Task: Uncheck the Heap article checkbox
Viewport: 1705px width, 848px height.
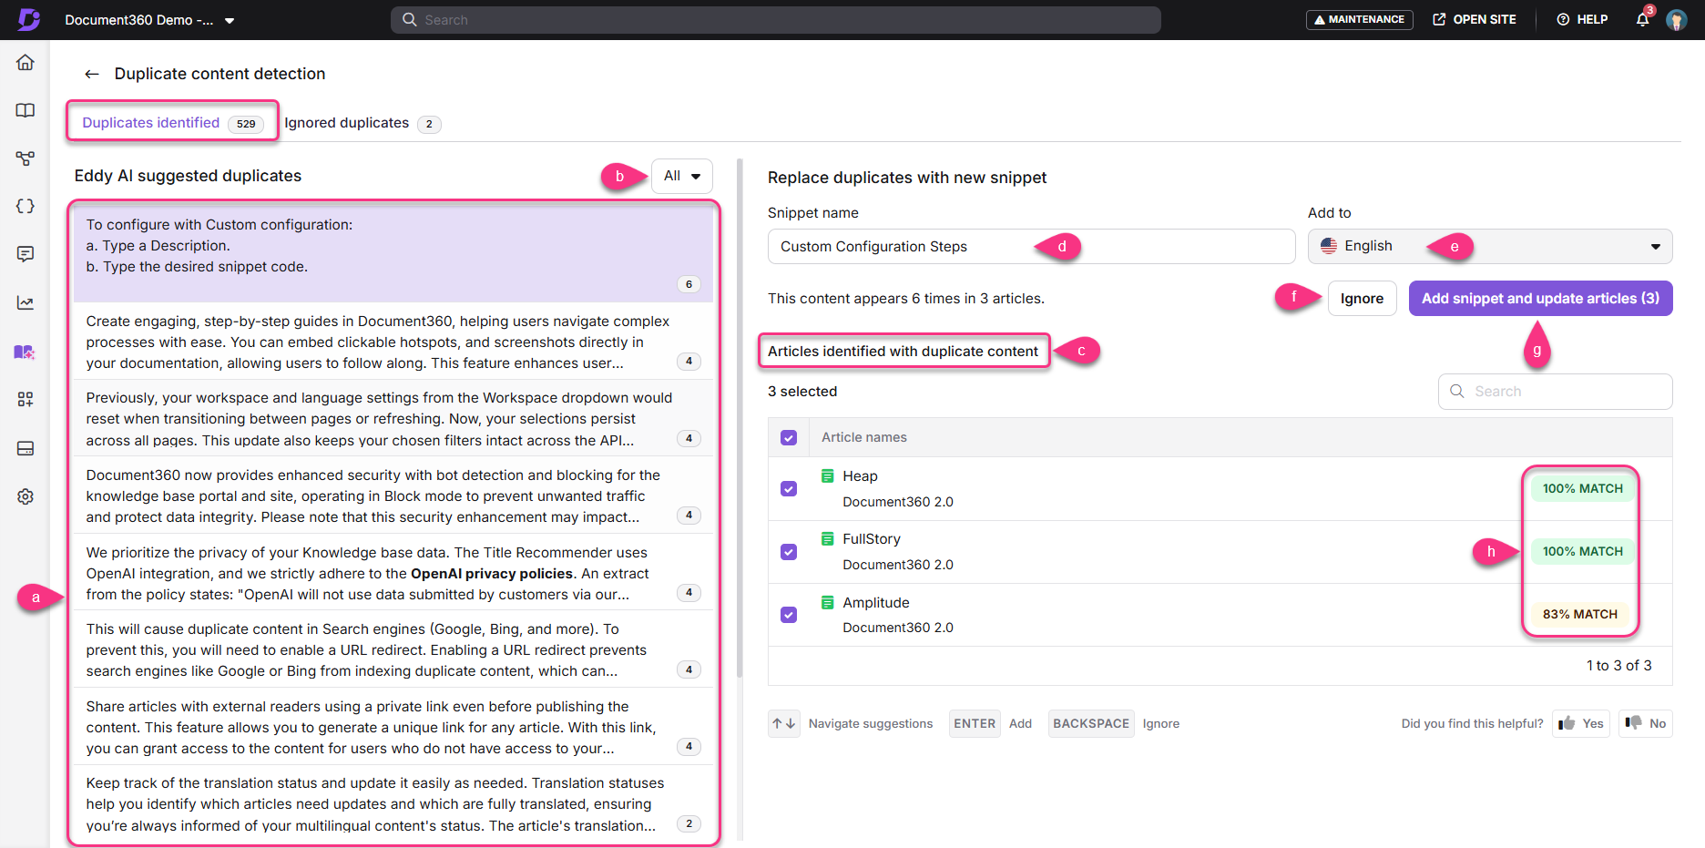Action: click(788, 488)
